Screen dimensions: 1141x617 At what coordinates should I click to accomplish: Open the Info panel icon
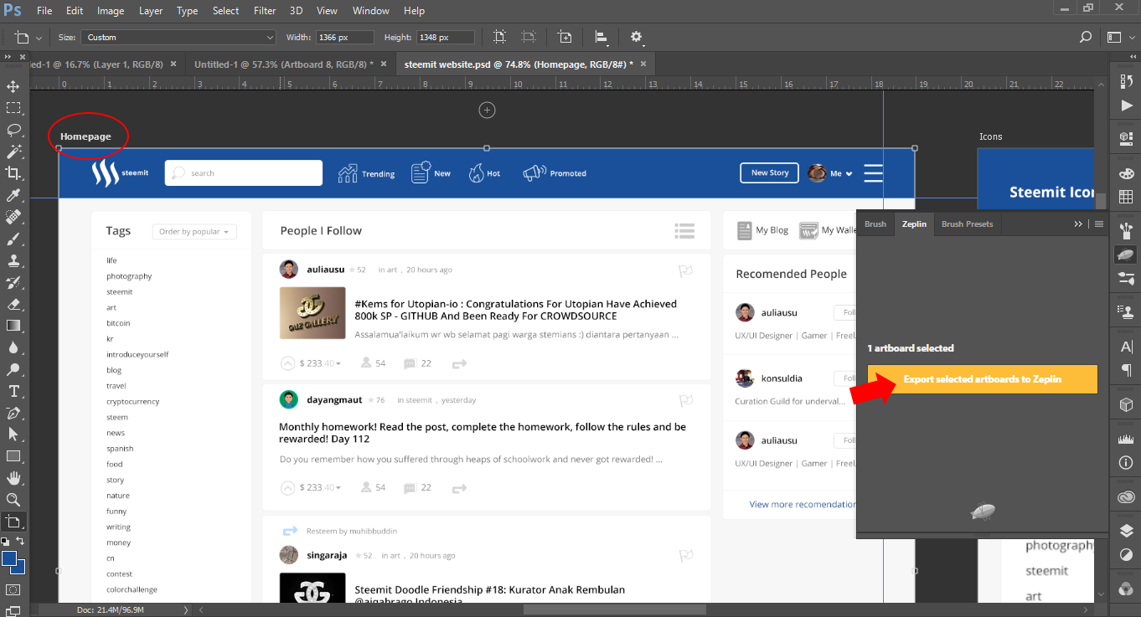point(1126,462)
